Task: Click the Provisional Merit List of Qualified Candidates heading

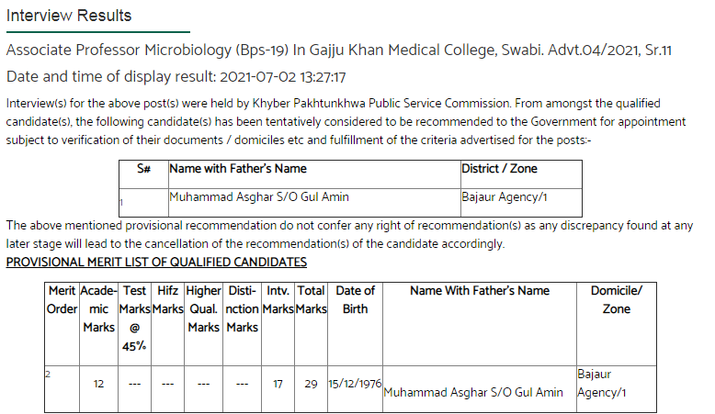Action: coord(156,263)
